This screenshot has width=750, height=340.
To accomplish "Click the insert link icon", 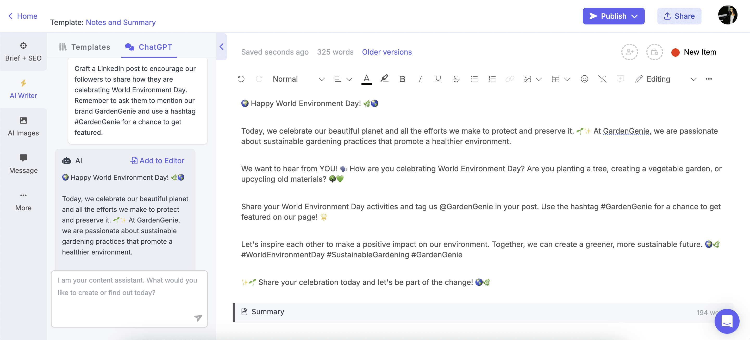I will coord(510,79).
